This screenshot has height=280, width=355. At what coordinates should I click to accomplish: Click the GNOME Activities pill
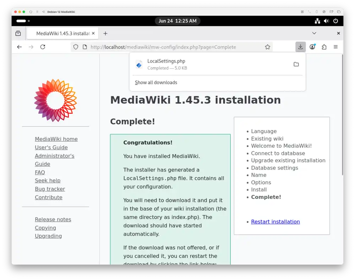(x=21, y=21)
